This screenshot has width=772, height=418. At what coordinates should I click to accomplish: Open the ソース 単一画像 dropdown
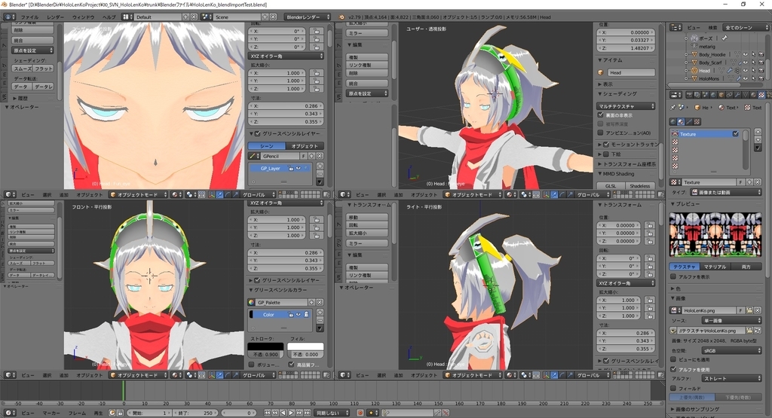tap(731, 321)
